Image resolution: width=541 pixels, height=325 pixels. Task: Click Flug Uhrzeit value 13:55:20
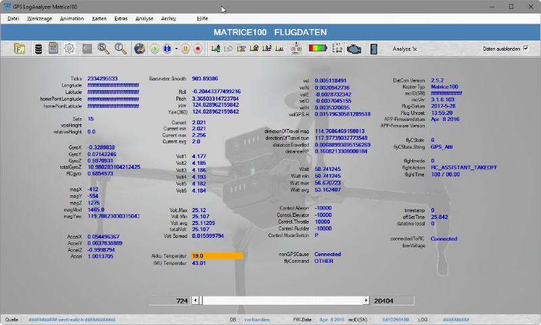point(442,113)
